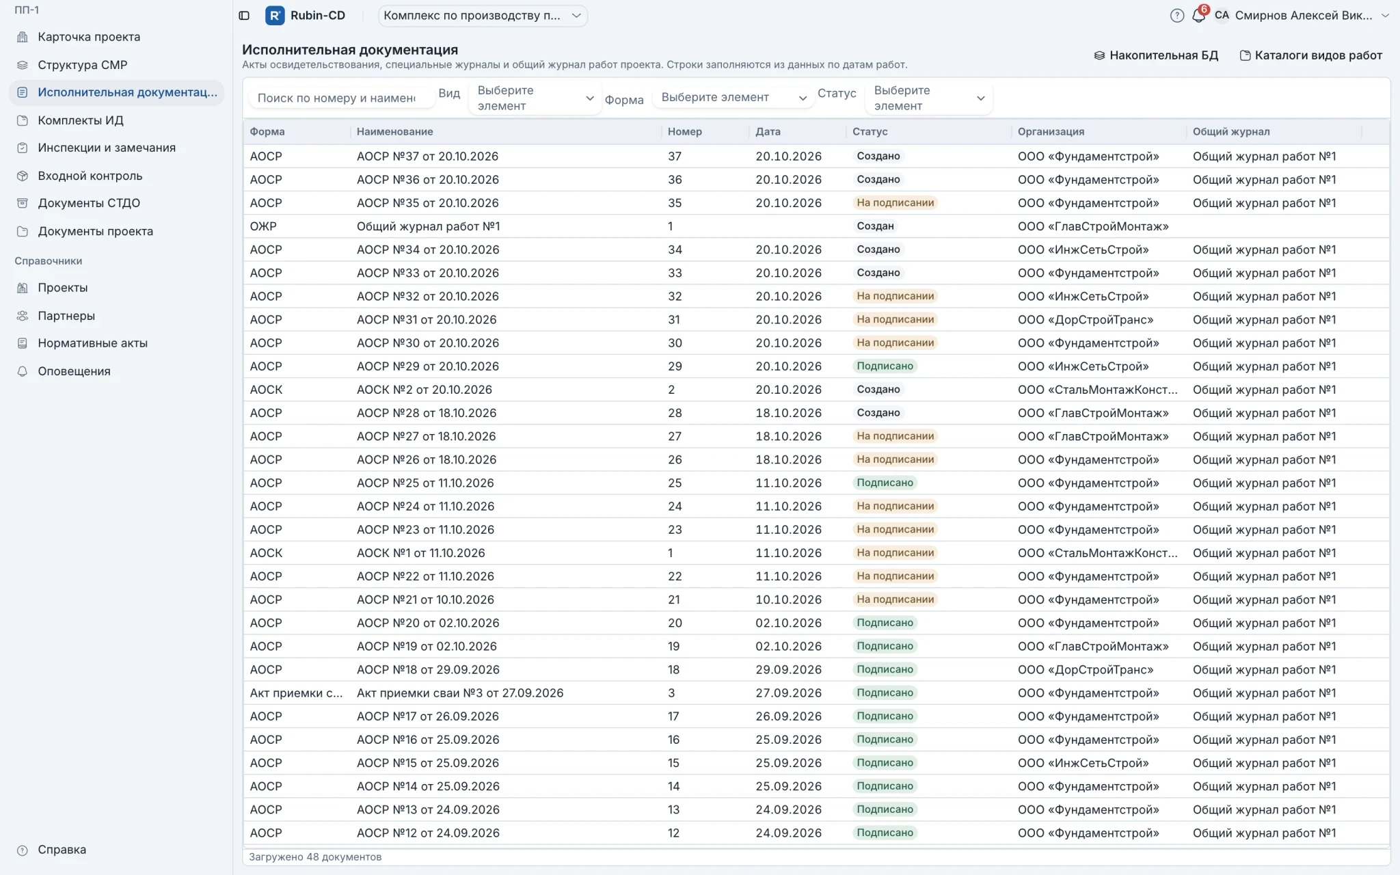This screenshot has width=1400, height=875.
Task: Select row АОСР №37 от 20.10.2026
Action: tap(816, 156)
